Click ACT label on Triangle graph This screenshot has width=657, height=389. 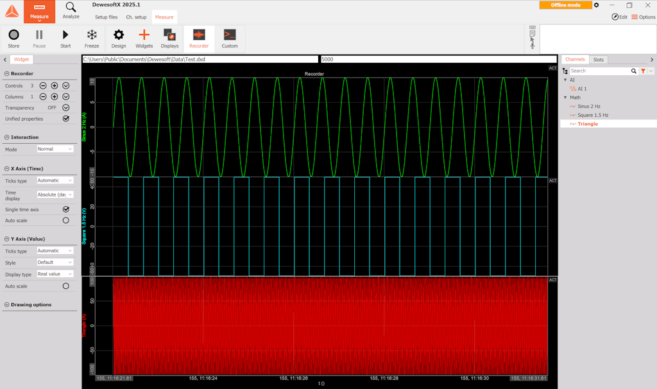point(552,280)
